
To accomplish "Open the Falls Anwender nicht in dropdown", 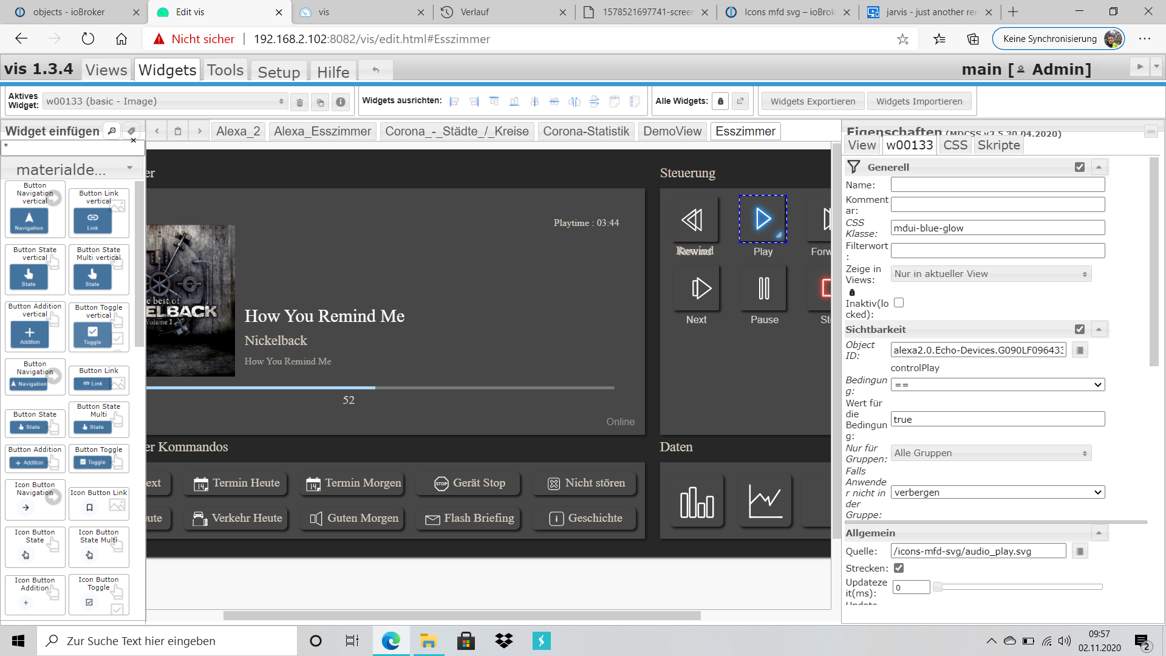I will [x=998, y=492].
